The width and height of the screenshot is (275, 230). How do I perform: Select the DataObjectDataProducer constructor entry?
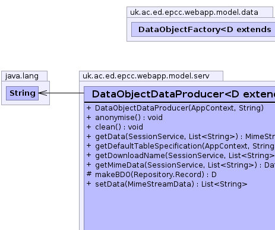[x=175, y=108]
